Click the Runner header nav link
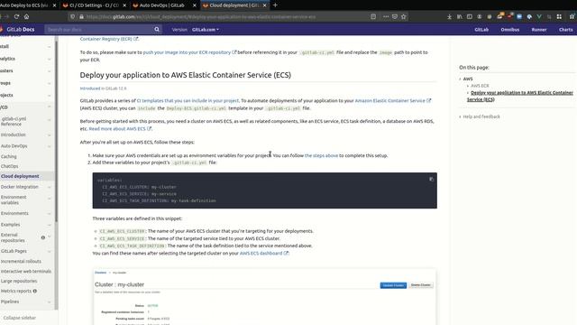Viewport: 577px width, 325px height. (x=539, y=30)
